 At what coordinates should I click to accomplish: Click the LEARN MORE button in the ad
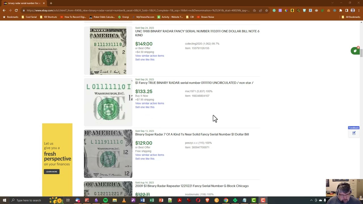tap(52, 172)
